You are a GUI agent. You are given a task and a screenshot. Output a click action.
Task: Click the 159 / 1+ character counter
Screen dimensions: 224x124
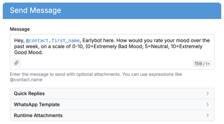[202, 64]
